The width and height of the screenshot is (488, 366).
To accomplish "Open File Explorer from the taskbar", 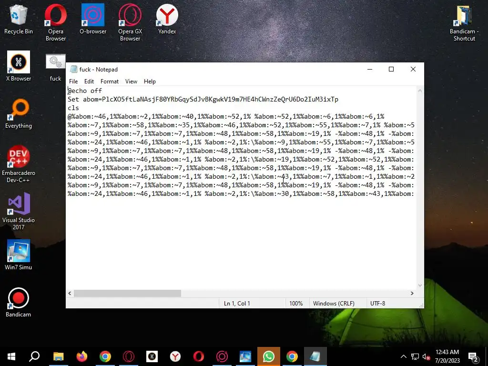I will click(x=58, y=356).
